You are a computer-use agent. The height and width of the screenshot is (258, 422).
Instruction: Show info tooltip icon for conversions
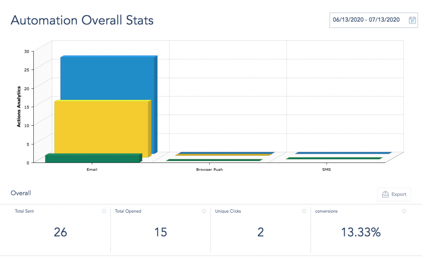tap(404, 211)
